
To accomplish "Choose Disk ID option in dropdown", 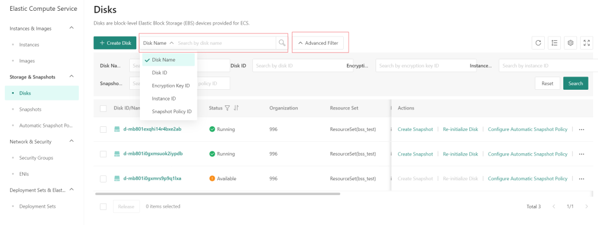I will [168, 72].
